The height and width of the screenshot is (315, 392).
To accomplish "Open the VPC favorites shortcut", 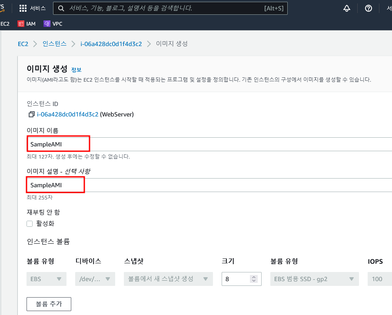I will [53, 24].
